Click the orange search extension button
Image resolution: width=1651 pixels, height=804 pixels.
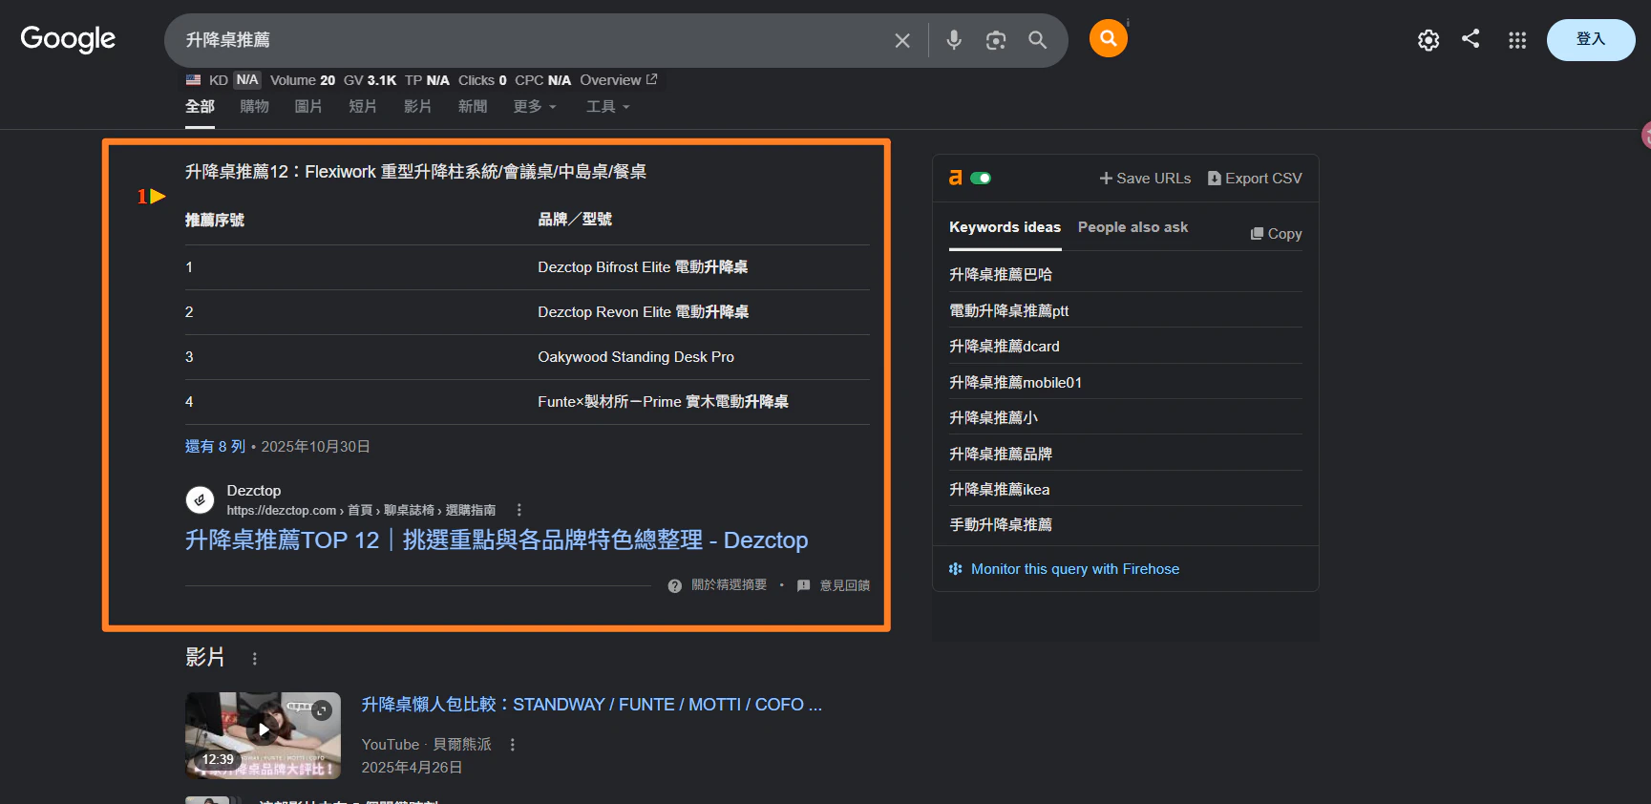[x=1109, y=38]
